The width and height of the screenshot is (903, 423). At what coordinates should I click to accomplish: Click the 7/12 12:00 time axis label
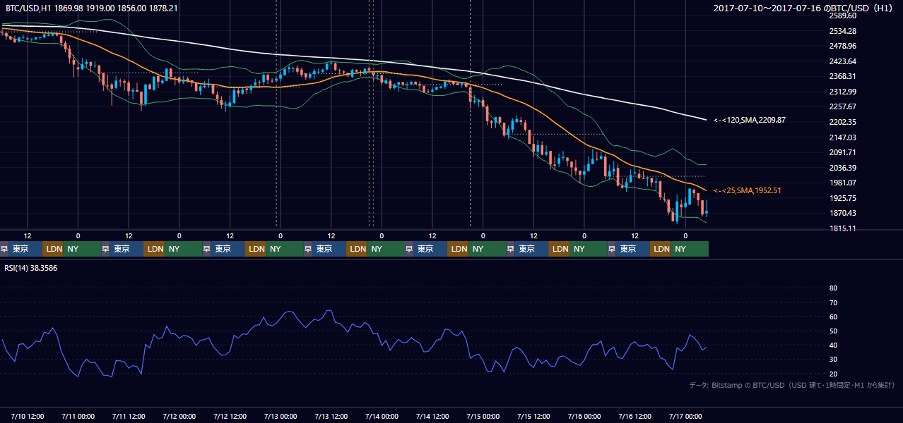point(230,416)
